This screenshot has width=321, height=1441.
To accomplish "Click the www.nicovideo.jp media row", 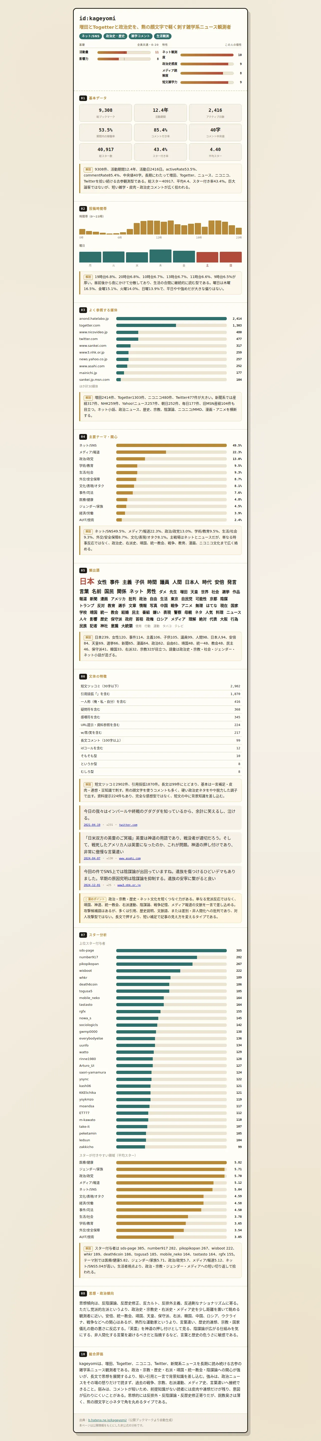I will coord(160,332).
